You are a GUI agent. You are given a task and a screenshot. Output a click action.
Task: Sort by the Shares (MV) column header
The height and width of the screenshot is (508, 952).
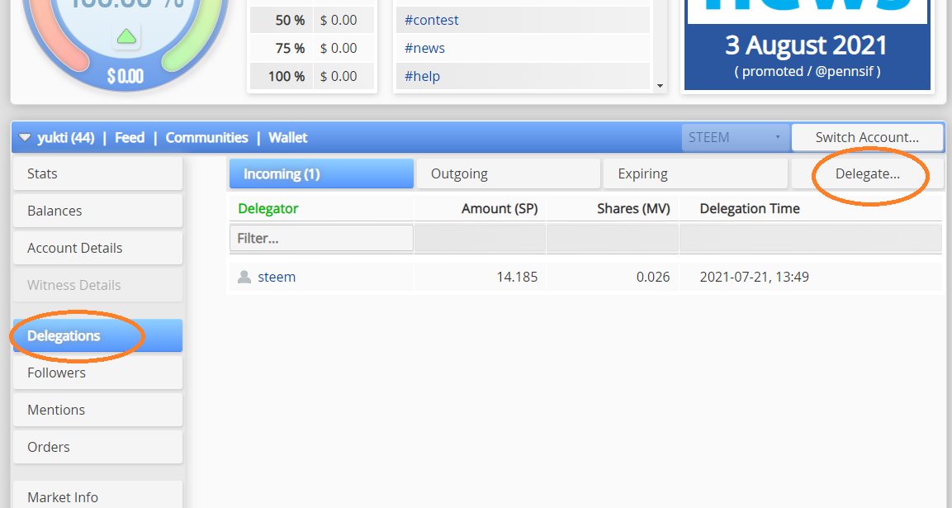point(633,208)
